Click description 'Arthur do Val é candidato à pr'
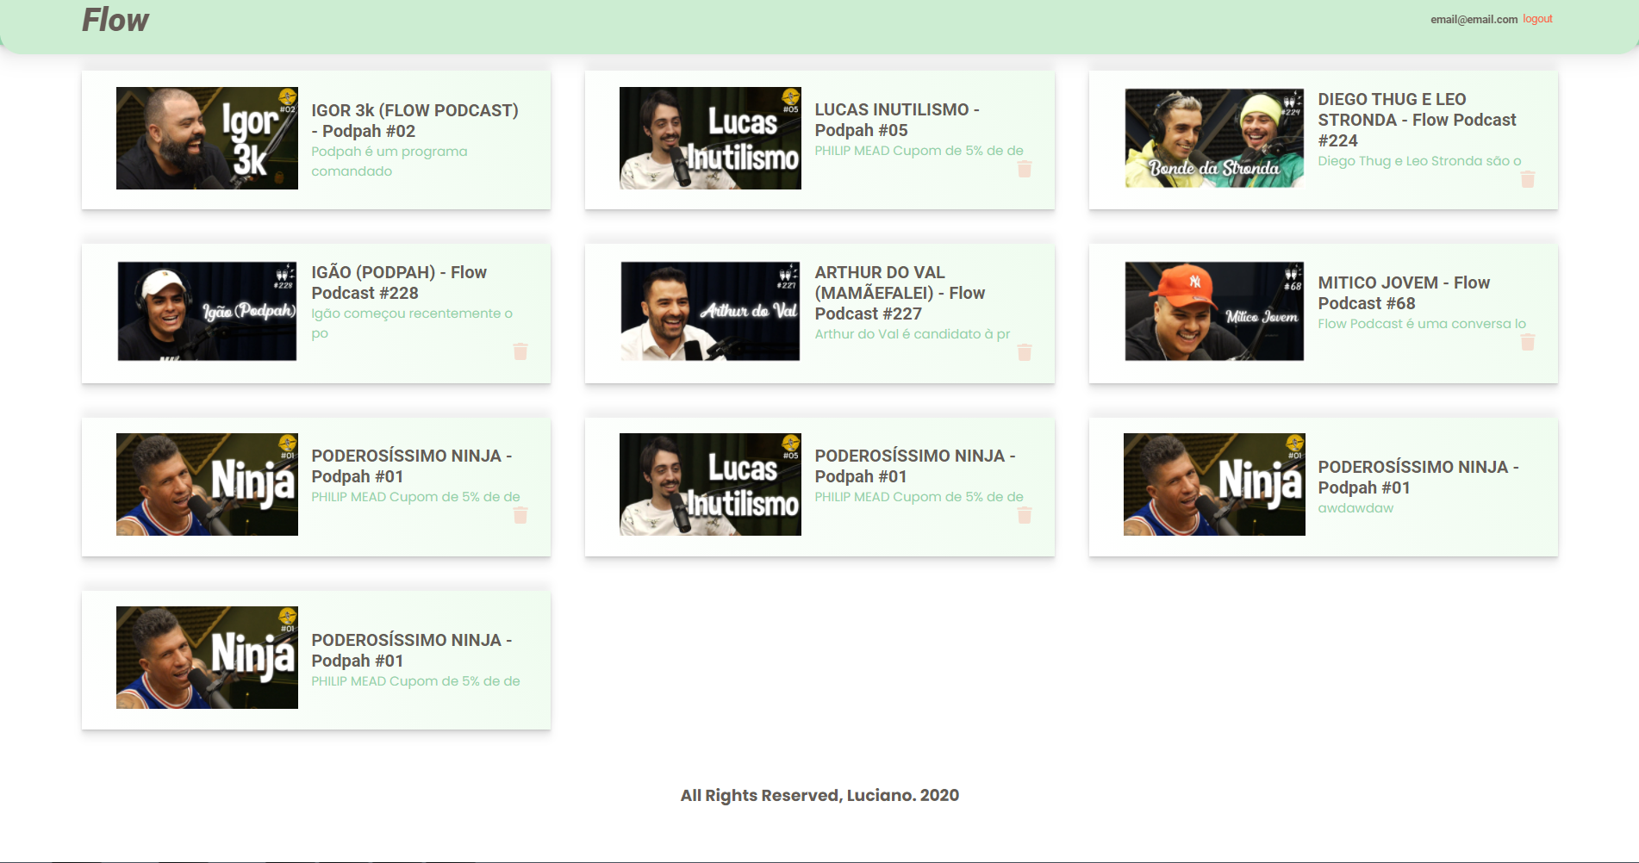Viewport: 1639px width, 863px height. point(913,334)
